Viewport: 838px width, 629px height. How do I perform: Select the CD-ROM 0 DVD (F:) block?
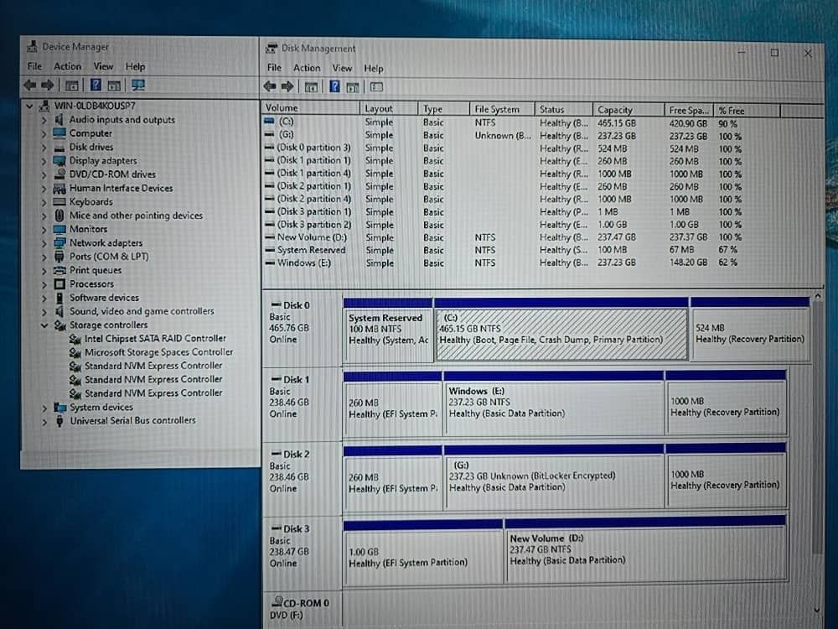(x=302, y=609)
